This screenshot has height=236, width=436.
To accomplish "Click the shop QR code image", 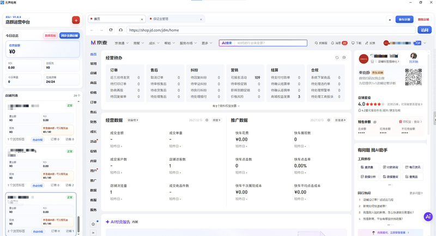I will (x=413, y=77).
